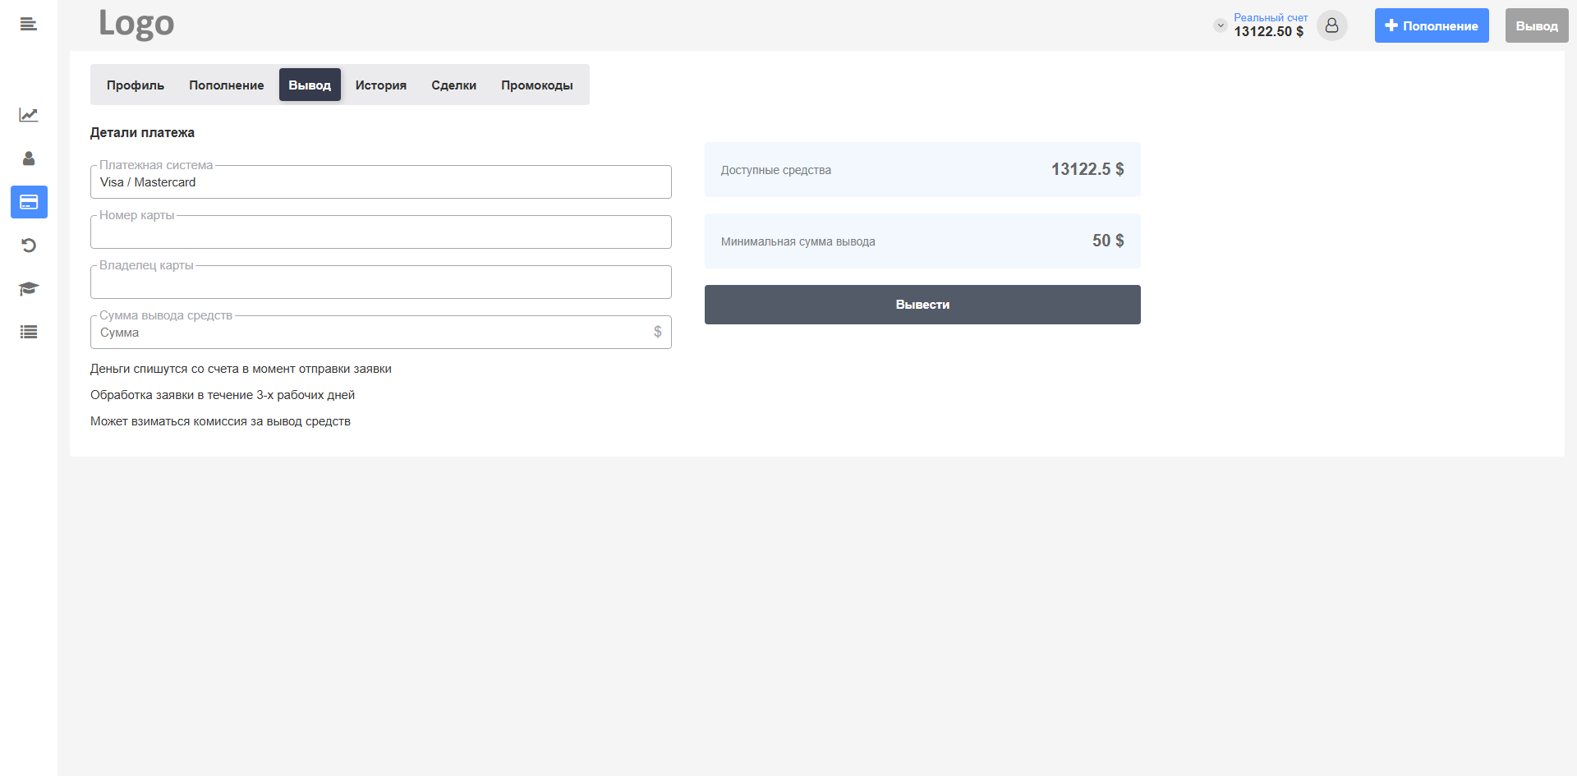Open the hamburger menu in the sidebar
Viewport: 1577px width, 776px height.
pos(29,25)
